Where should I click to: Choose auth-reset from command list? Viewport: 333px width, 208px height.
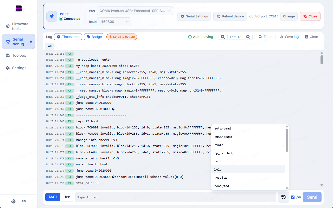click(x=248, y=137)
